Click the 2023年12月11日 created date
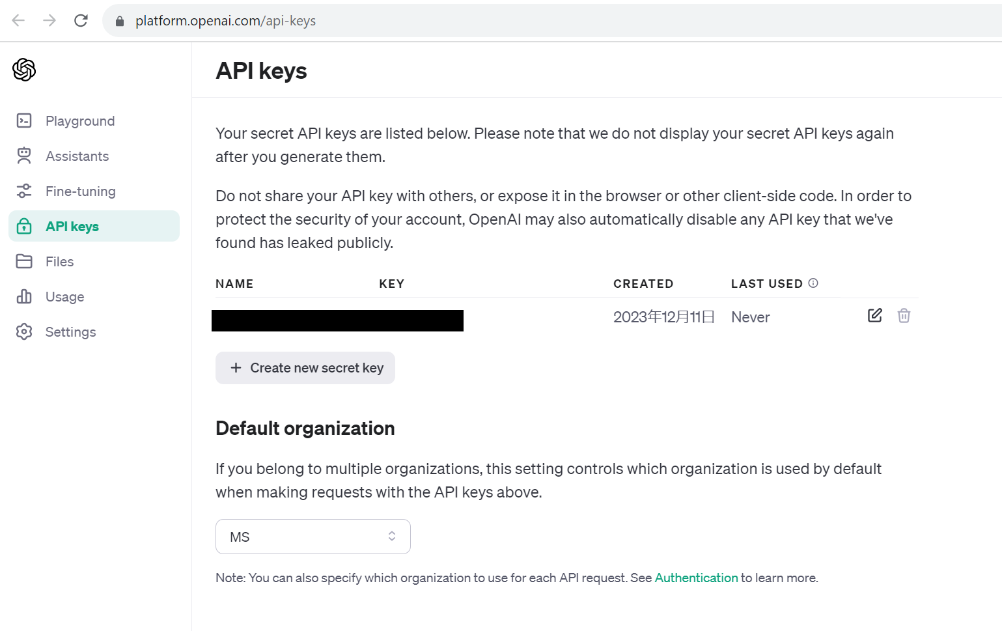 click(664, 317)
